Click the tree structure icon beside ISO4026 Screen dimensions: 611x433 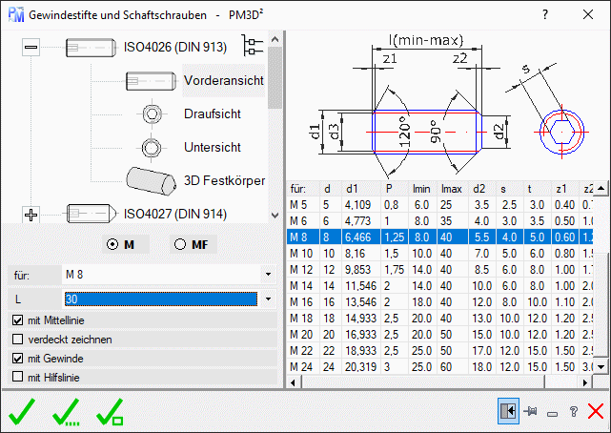click(x=252, y=46)
